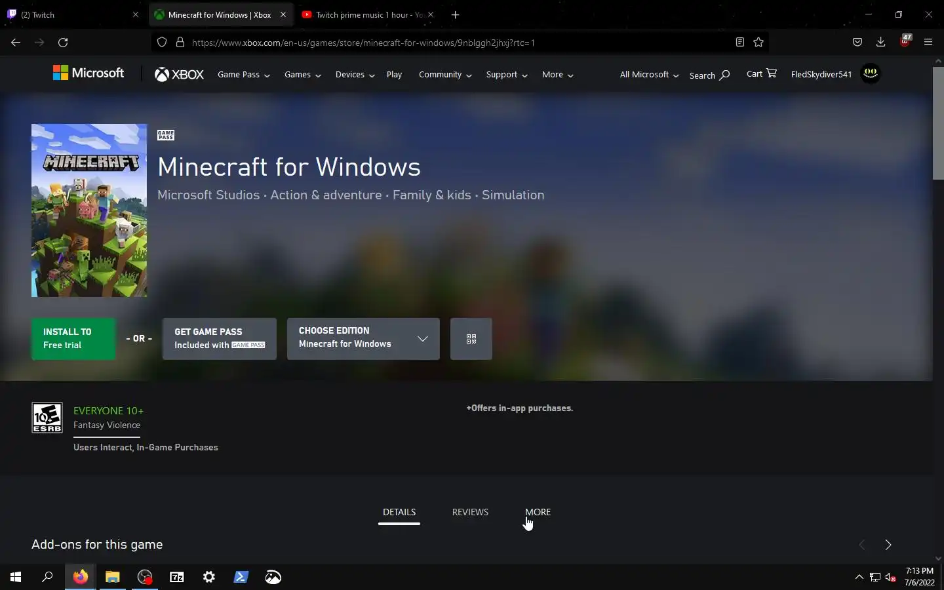Select the More tab below ratings
Screen dimensions: 944x590
pyautogui.click(x=538, y=512)
